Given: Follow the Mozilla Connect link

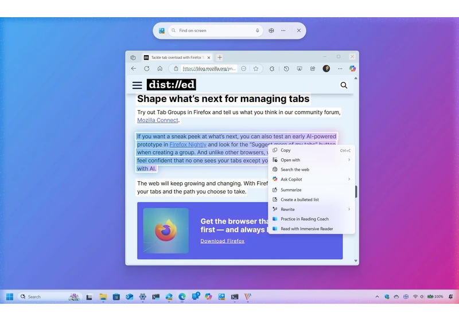Looking at the screenshot, I should (158, 120).
